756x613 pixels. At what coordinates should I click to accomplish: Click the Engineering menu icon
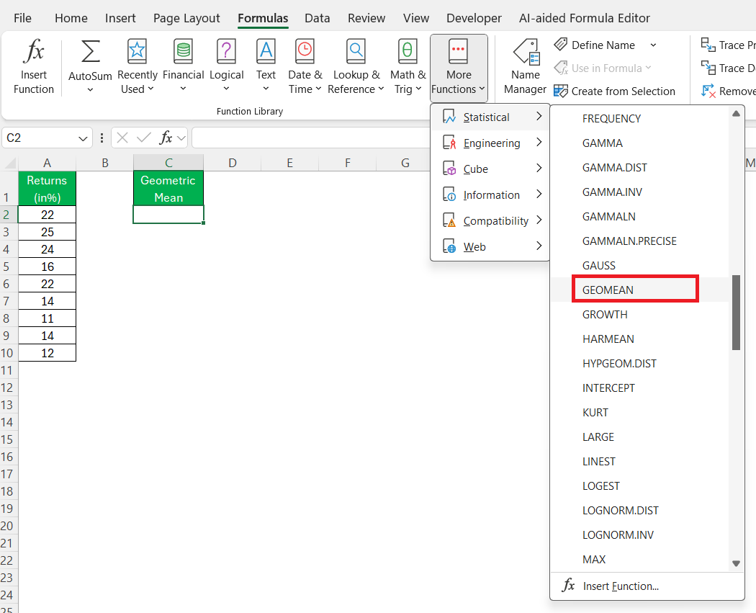(x=449, y=143)
